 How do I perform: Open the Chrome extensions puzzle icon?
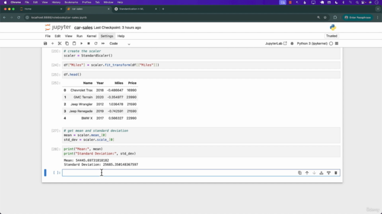tap(335, 17)
